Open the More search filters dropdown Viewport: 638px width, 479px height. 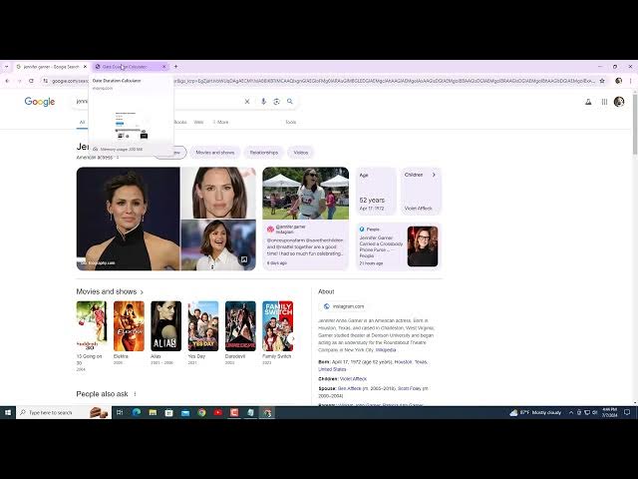pyautogui.click(x=221, y=122)
